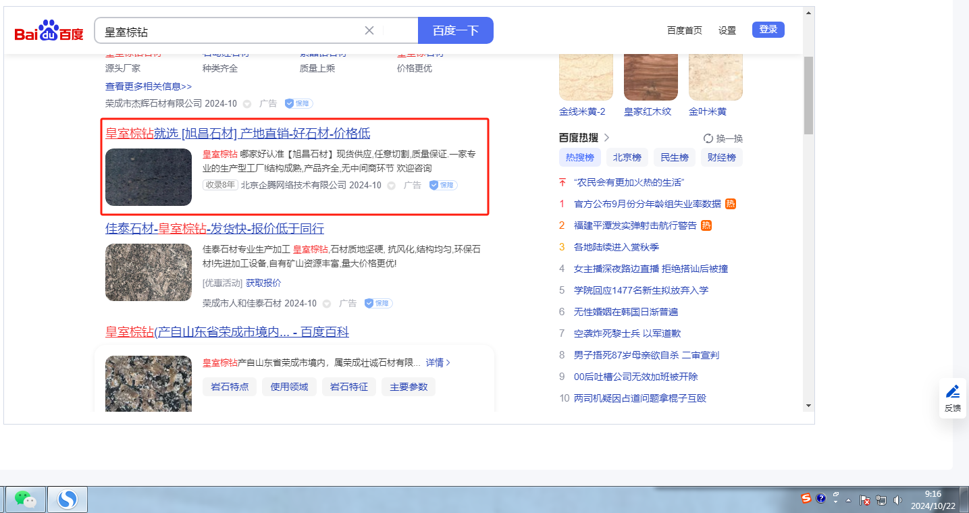Open the network tray icon
This screenshot has height=513, width=969.
coord(881,500)
